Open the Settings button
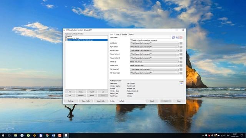246x138 pixels. click(x=71, y=101)
